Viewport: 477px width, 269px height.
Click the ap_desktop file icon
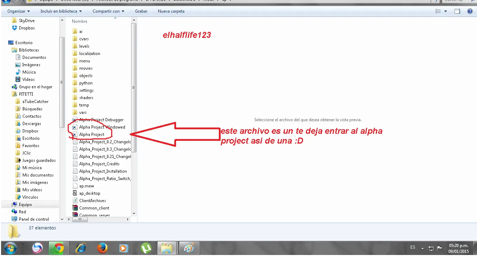point(75,193)
